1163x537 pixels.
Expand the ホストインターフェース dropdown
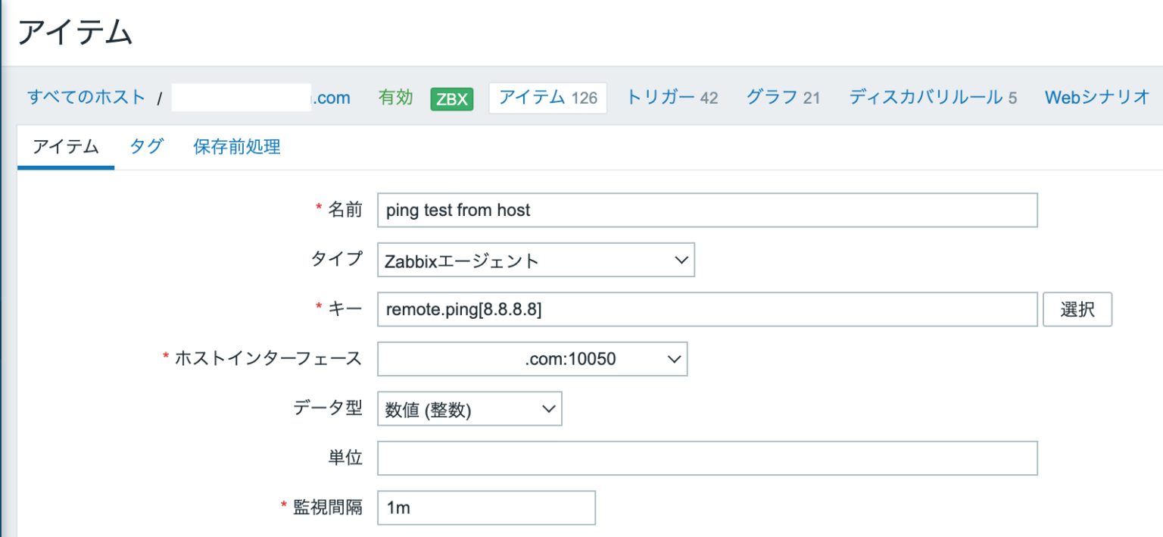[x=532, y=358]
